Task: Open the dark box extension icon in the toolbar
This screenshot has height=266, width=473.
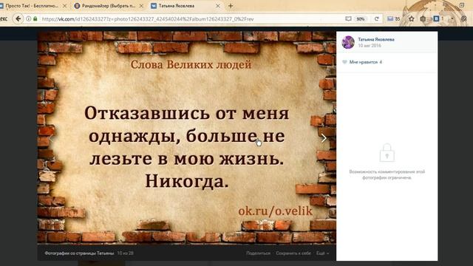Action: (x=423, y=18)
